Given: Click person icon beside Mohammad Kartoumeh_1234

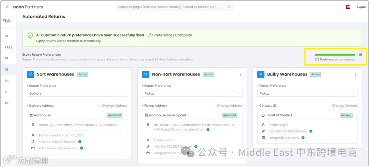Looking at the screenshot, I should coord(33,136).
